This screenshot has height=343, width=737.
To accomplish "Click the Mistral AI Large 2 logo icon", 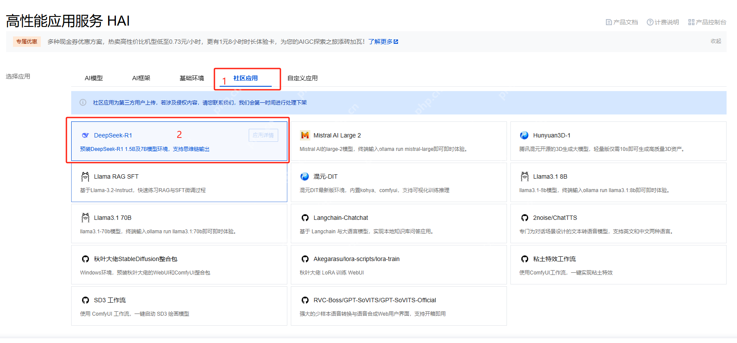I will pyautogui.click(x=305, y=135).
